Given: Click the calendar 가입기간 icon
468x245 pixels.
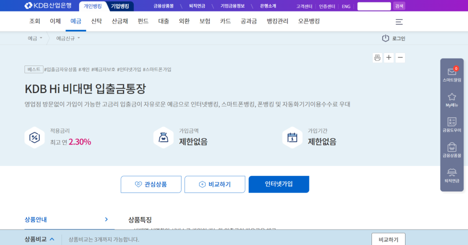Looking at the screenshot, I should coord(292,137).
